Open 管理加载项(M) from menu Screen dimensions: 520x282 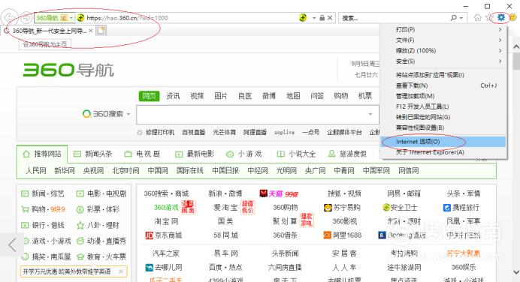(443, 96)
